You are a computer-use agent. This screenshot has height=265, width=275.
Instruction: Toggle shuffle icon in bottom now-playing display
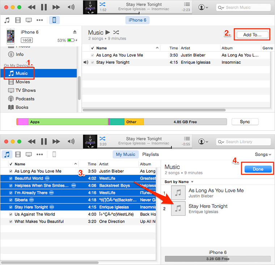(102, 138)
